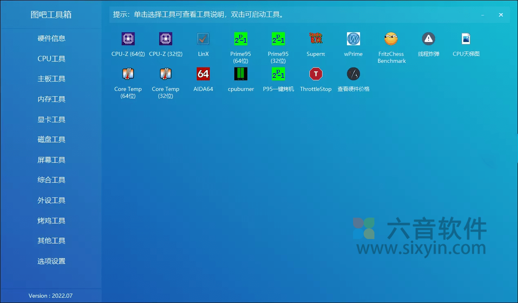
Task: Run the Superπ benchmark
Action: [316, 39]
